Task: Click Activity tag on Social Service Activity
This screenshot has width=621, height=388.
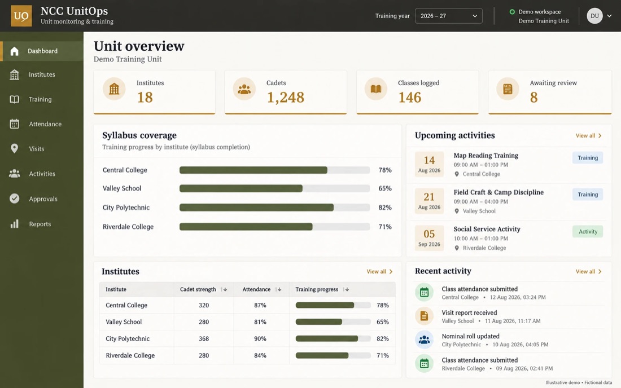Action: 588,232
